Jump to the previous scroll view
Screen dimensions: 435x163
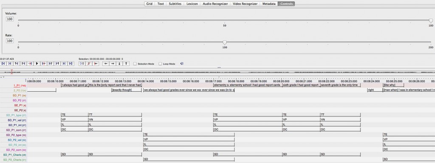click(10, 64)
